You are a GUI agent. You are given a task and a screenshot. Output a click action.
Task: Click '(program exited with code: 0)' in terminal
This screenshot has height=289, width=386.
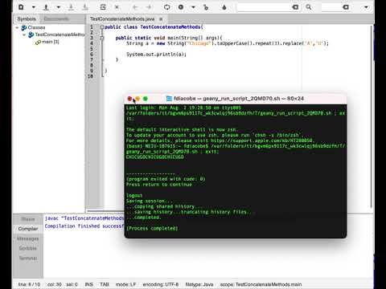(x=166, y=179)
